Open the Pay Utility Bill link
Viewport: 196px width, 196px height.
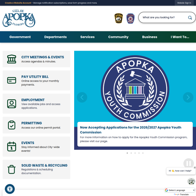coord(35,77)
